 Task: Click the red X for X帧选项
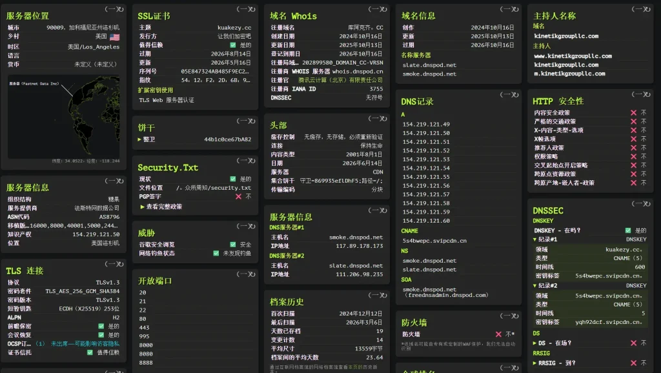click(633, 139)
